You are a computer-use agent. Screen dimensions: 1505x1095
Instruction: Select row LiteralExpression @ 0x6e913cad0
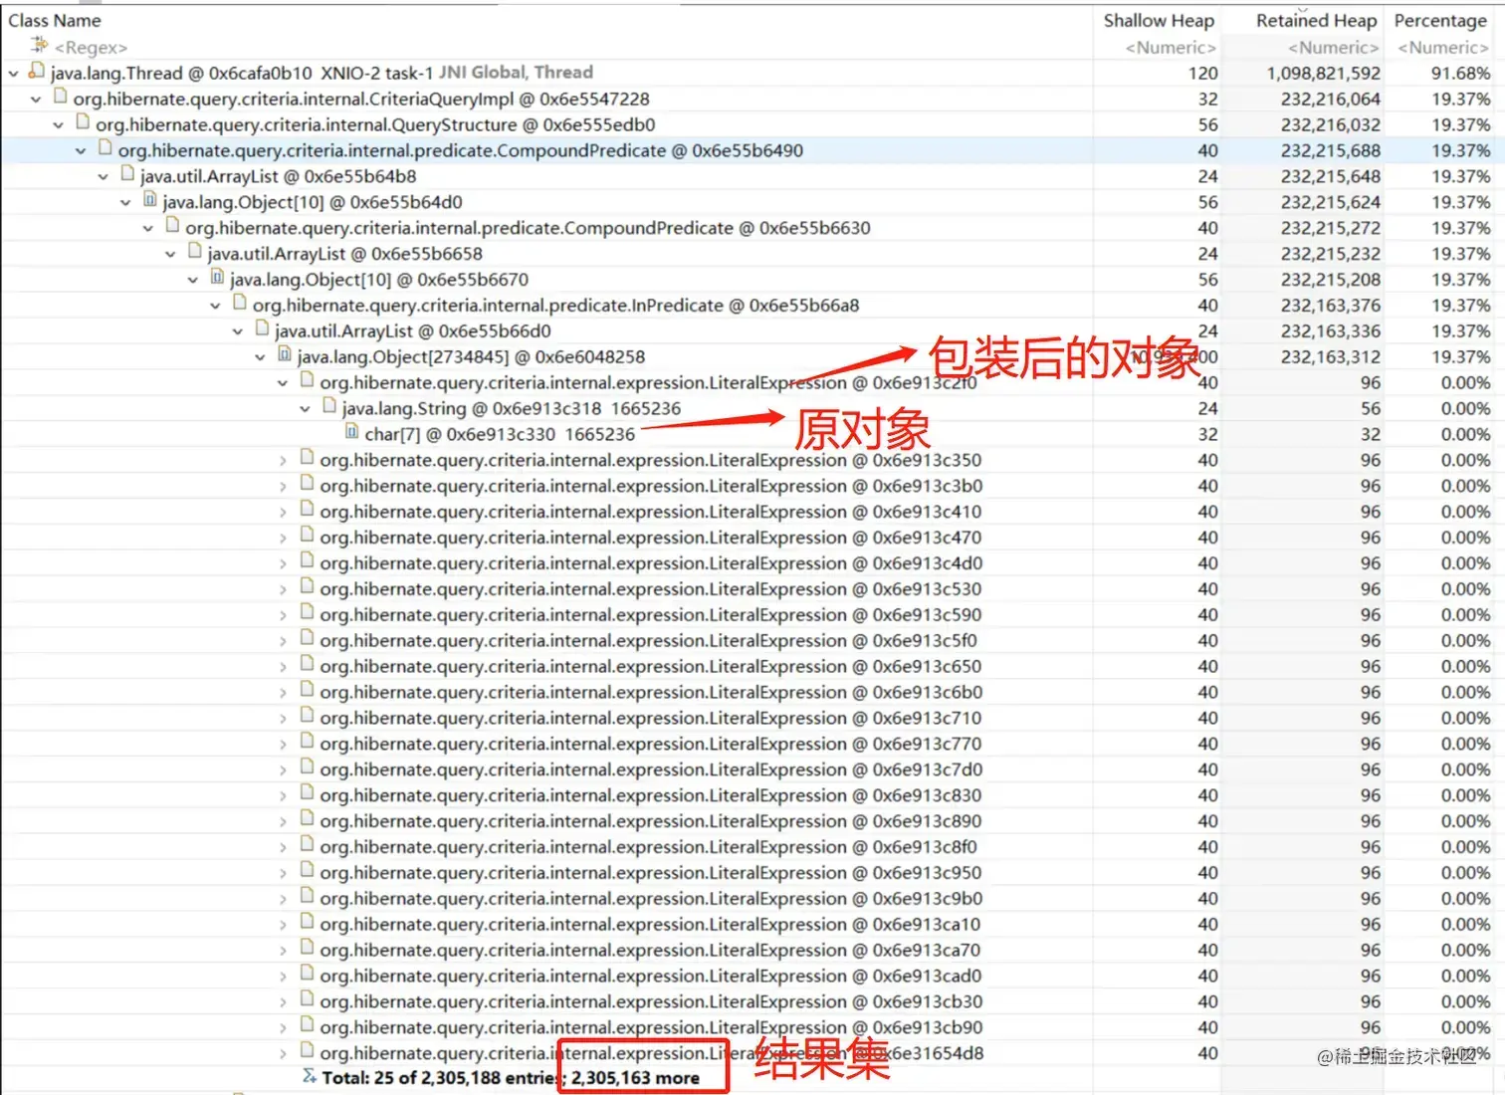coord(651,977)
